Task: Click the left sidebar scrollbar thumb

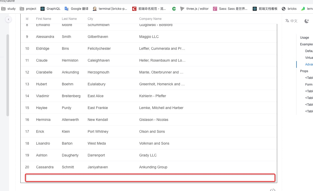Action: 8,75
